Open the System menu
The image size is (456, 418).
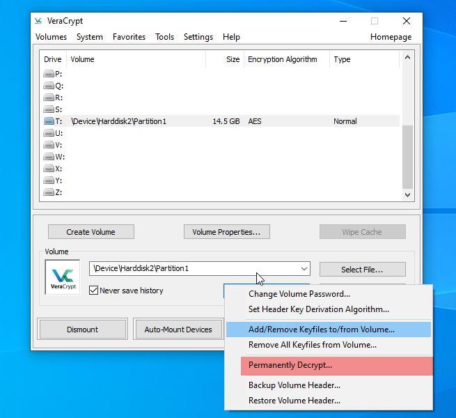(90, 37)
